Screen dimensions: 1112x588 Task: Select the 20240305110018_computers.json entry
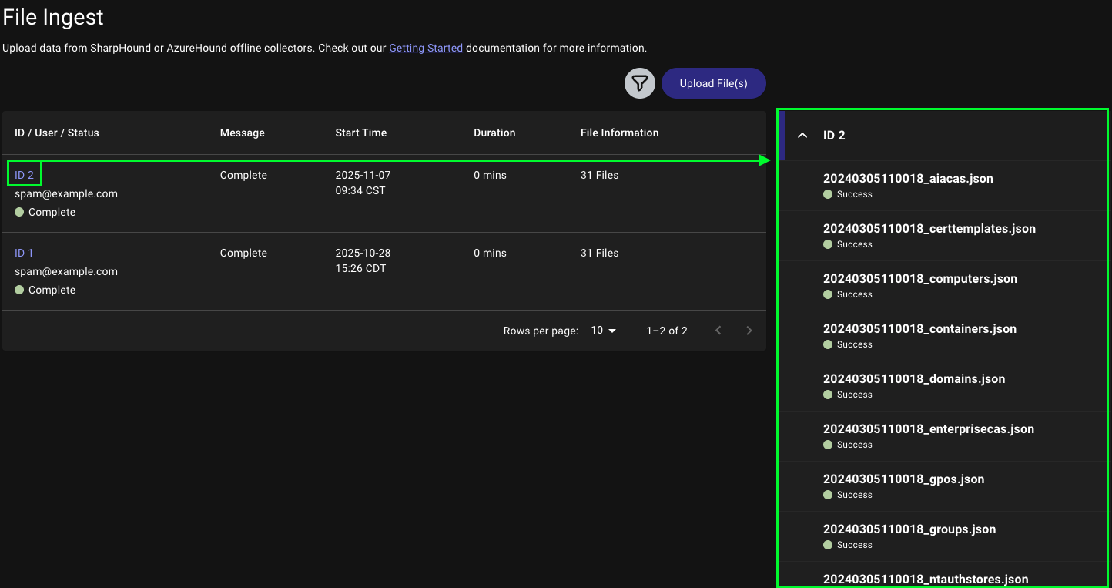pos(920,278)
